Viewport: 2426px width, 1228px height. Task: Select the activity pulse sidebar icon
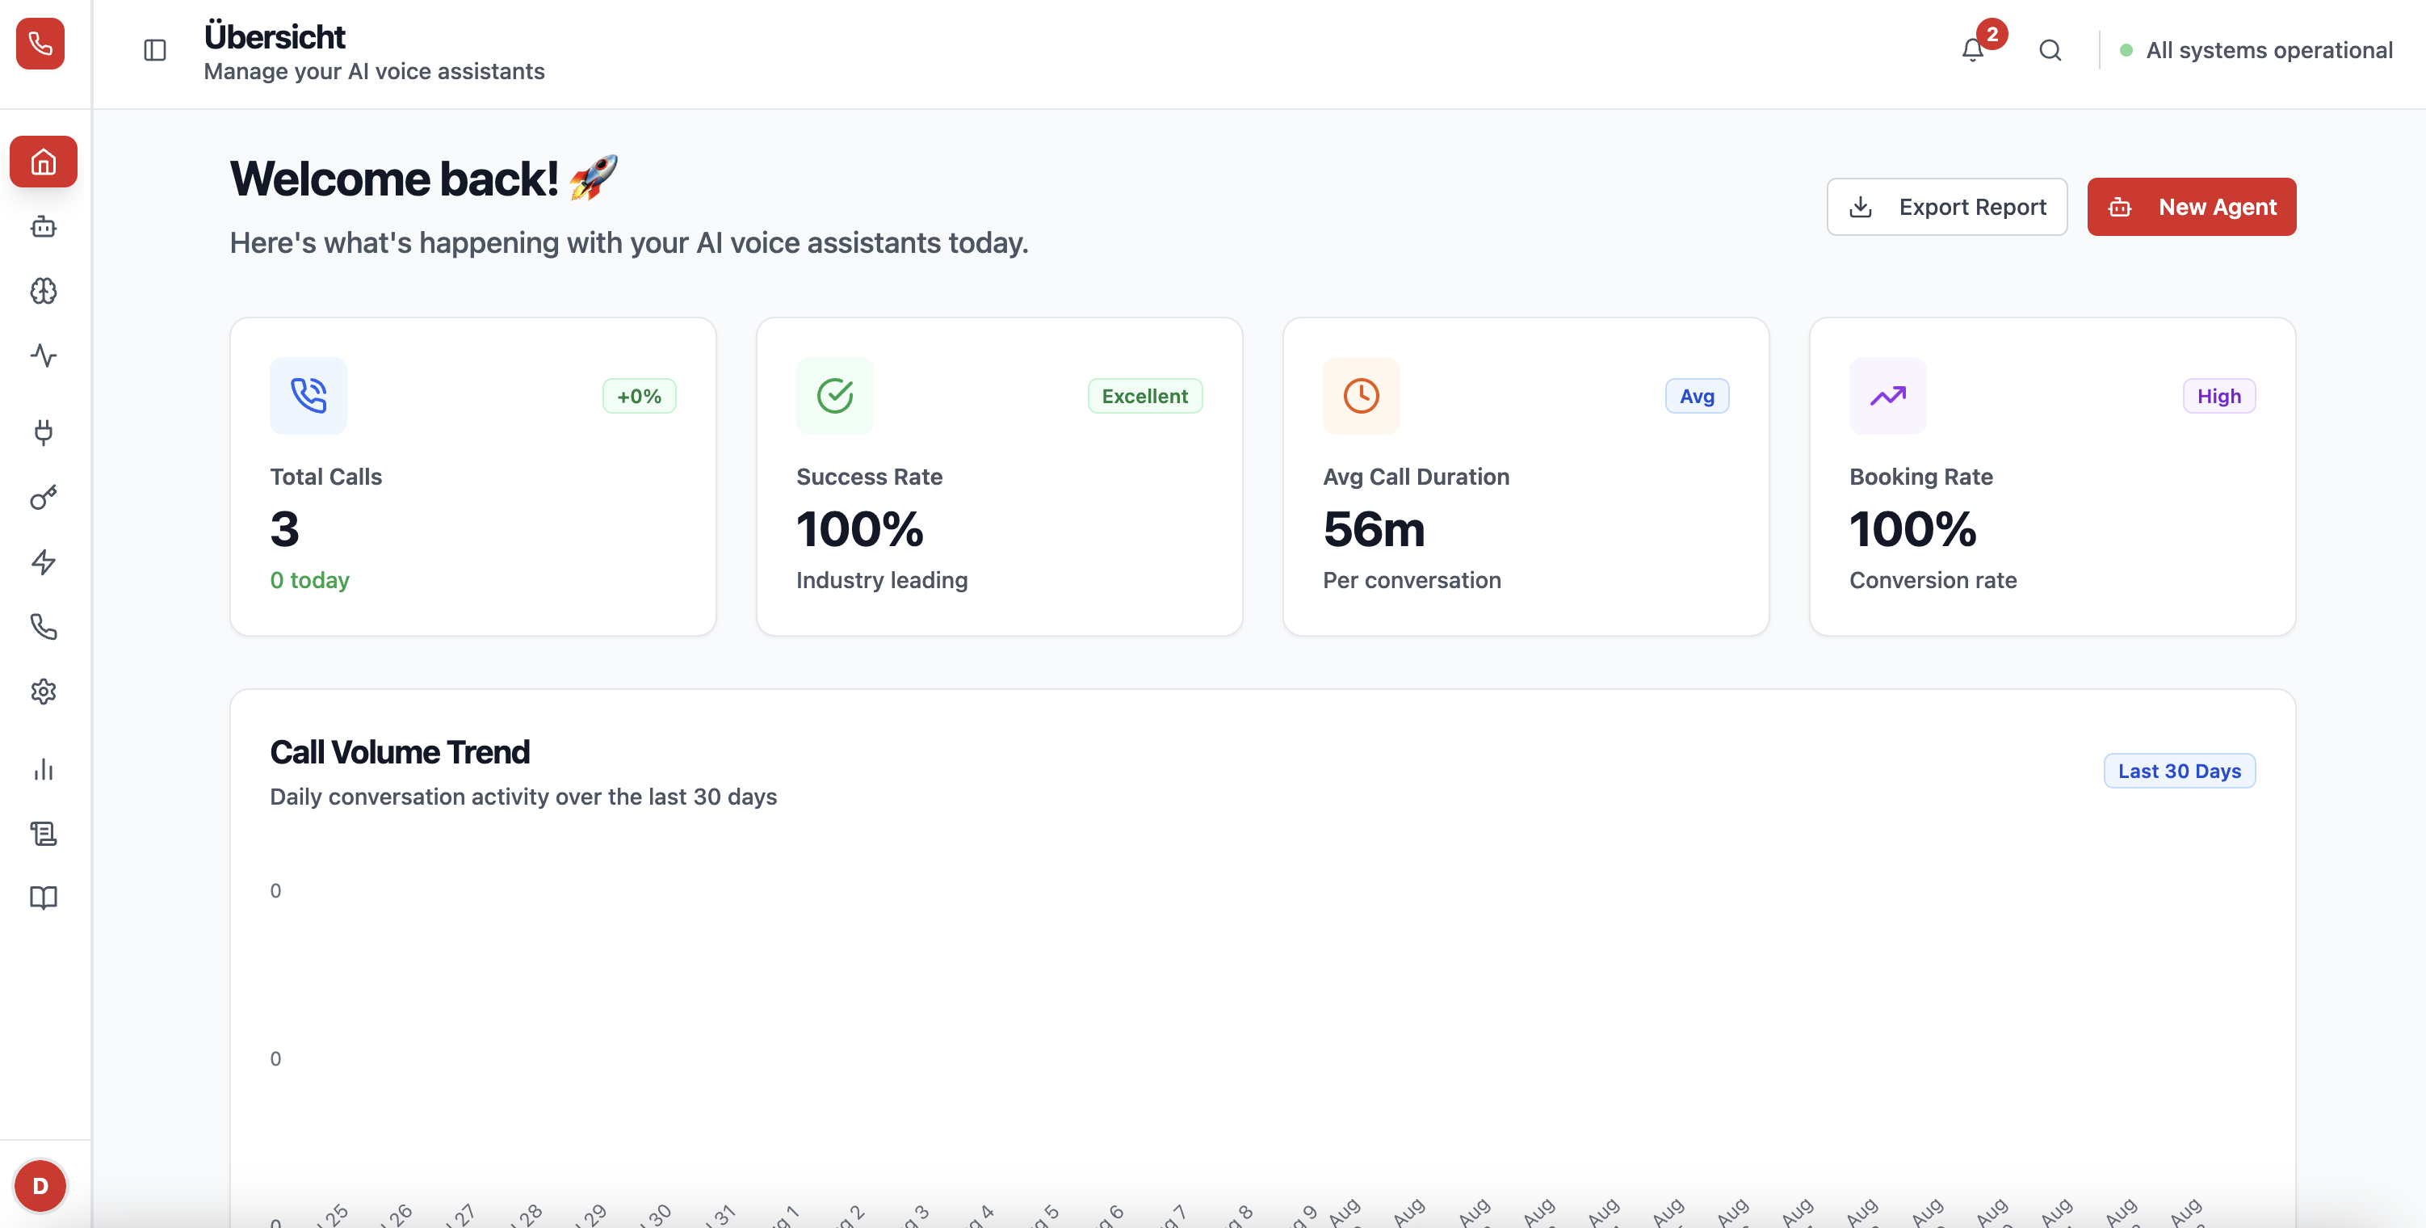(x=44, y=355)
